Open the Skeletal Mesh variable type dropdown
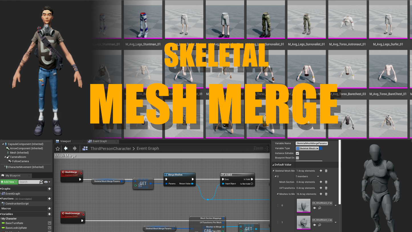 [307, 148]
